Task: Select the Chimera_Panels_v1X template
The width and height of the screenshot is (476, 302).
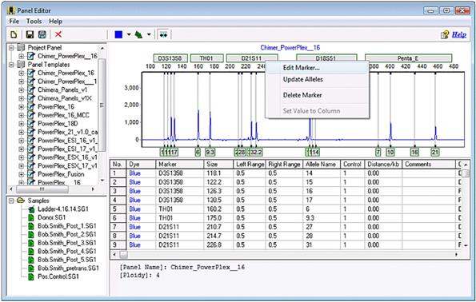Action: tap(64, 98)
